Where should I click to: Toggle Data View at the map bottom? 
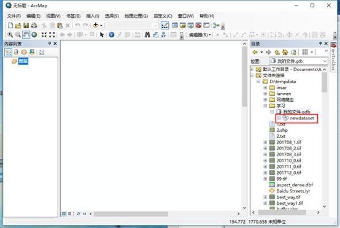64,214
